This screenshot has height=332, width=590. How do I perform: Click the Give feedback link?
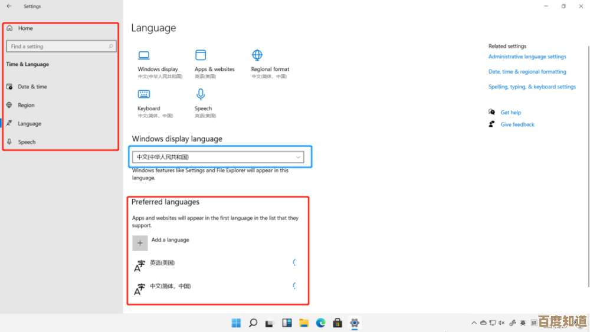pyautogui.click(x=517, y=124)
